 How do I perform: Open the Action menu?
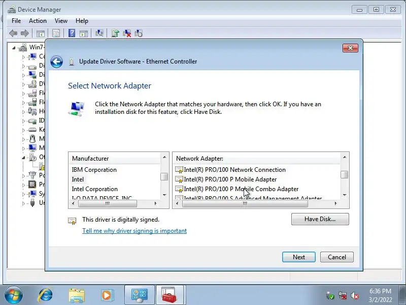click(x=38, y=21)
